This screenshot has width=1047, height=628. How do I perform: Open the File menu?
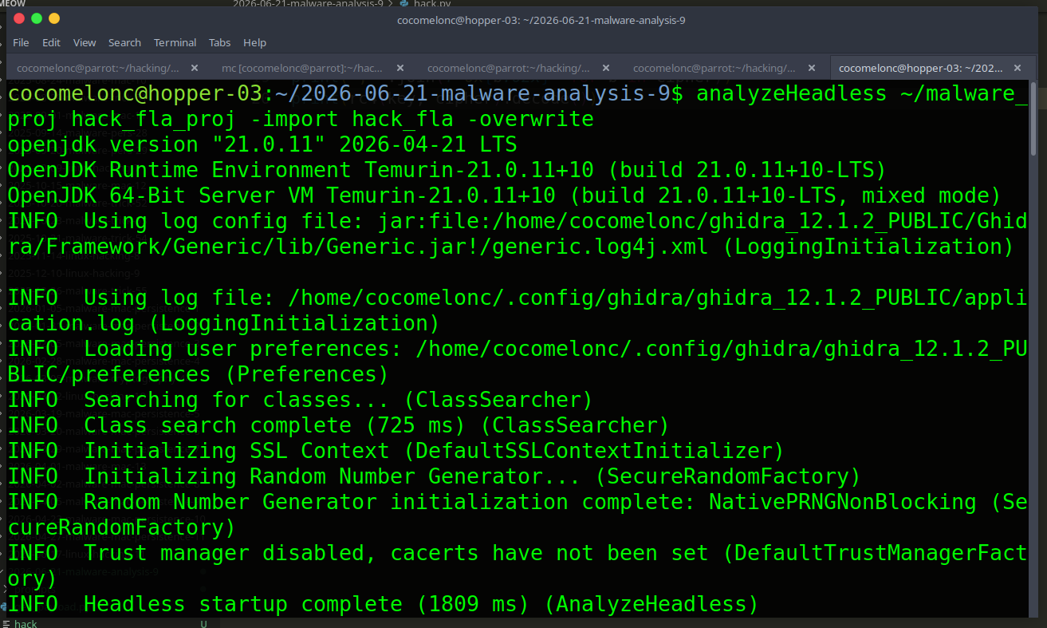click(x=21, y=42)
